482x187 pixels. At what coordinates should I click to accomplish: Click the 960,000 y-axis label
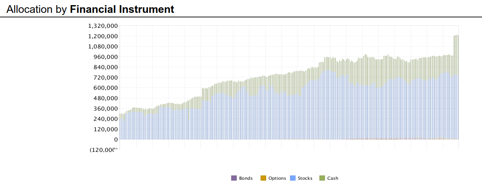[106, 56]
